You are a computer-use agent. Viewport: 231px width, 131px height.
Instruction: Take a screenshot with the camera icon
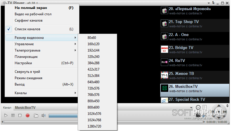click(198, 115)
